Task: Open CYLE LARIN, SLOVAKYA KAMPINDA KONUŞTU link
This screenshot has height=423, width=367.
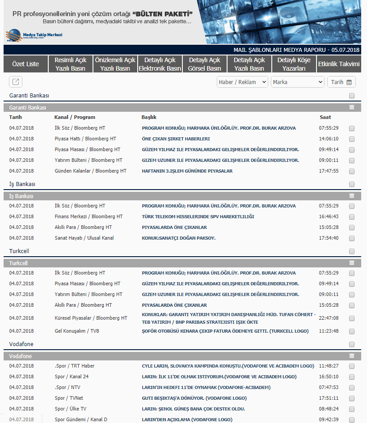Action: click(228, 366)
